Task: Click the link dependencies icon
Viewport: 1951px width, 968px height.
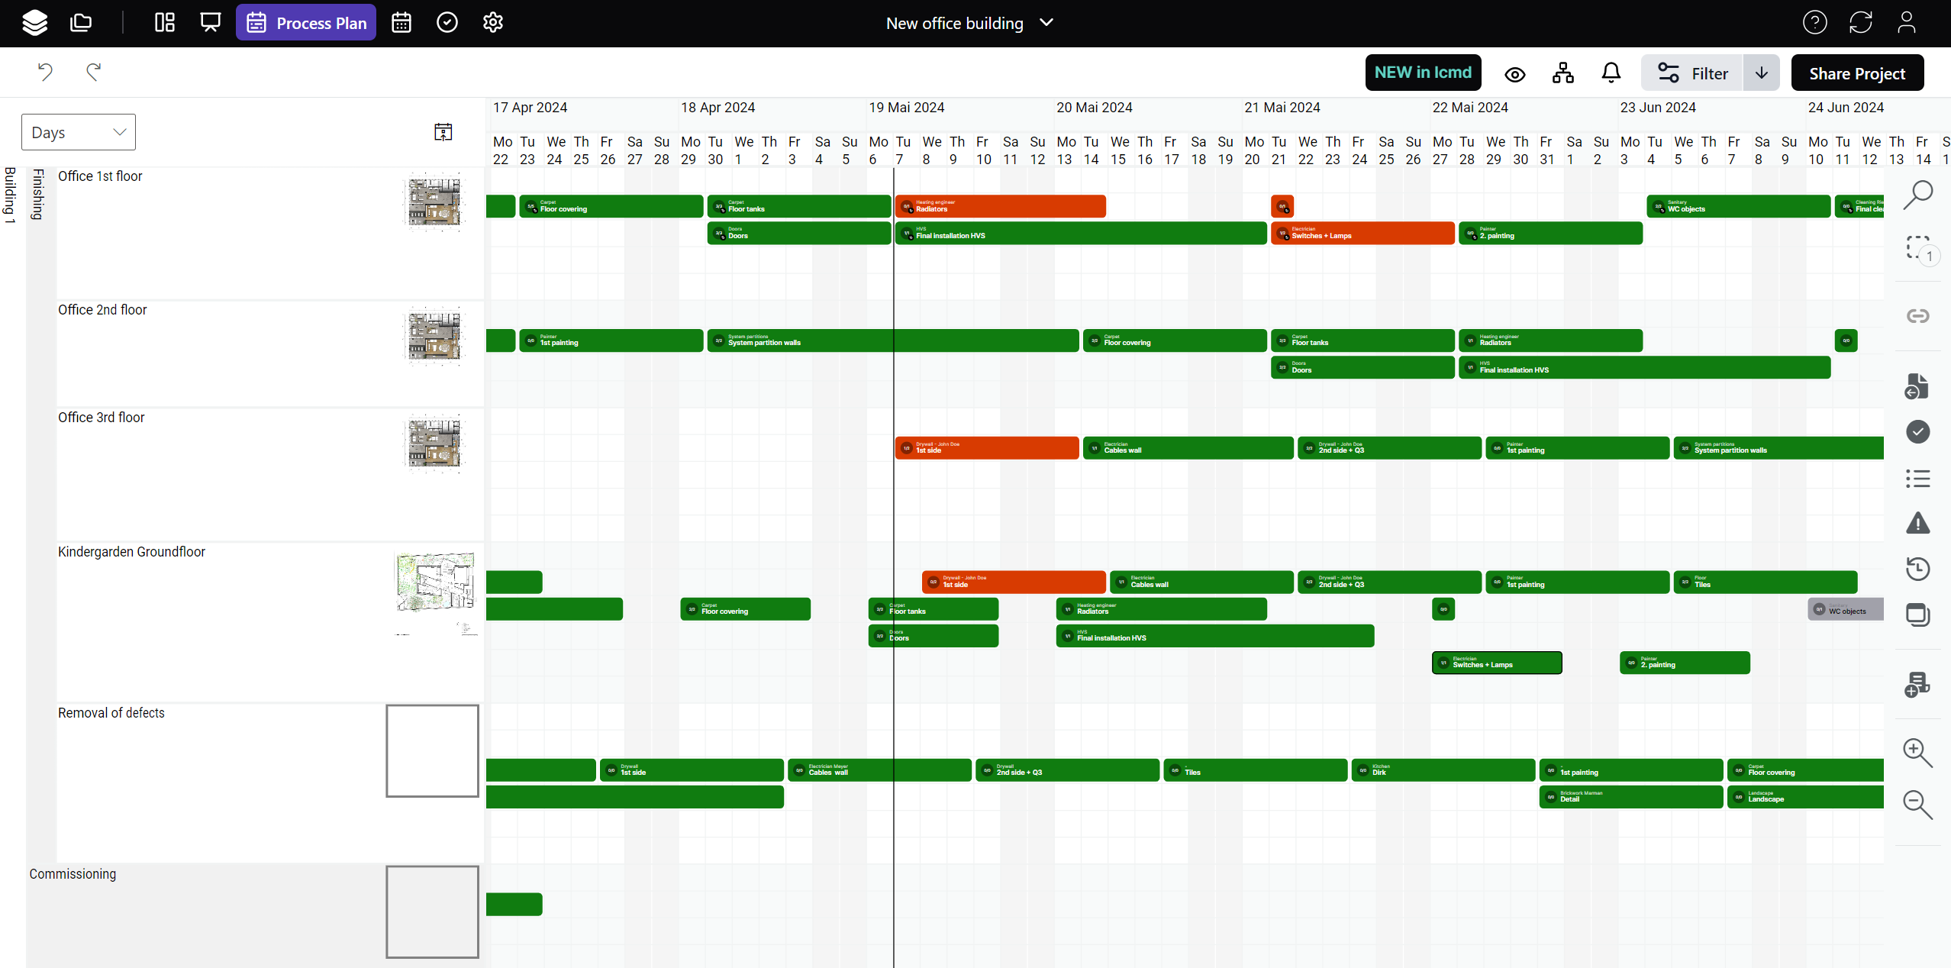Action: pos(1917,316)
